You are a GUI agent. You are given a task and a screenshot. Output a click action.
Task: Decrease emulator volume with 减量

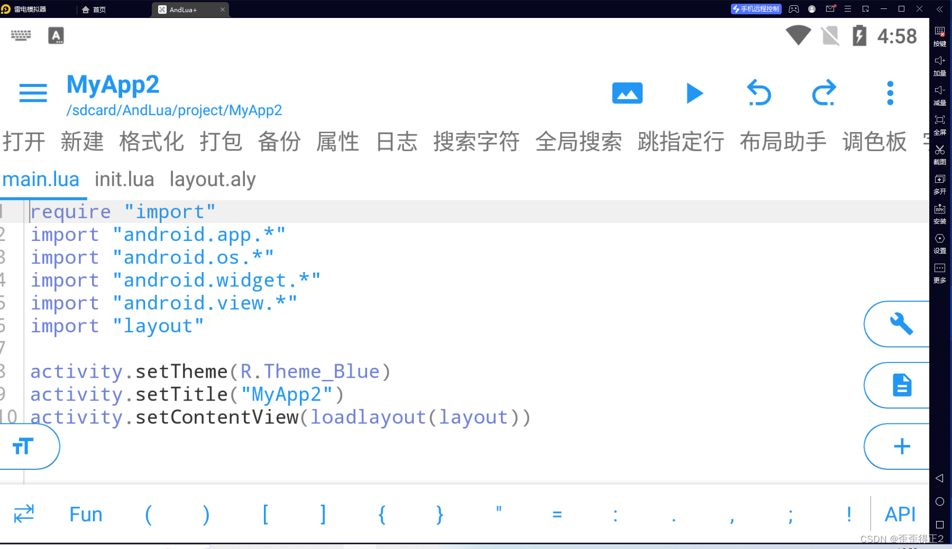coord(940,96)
